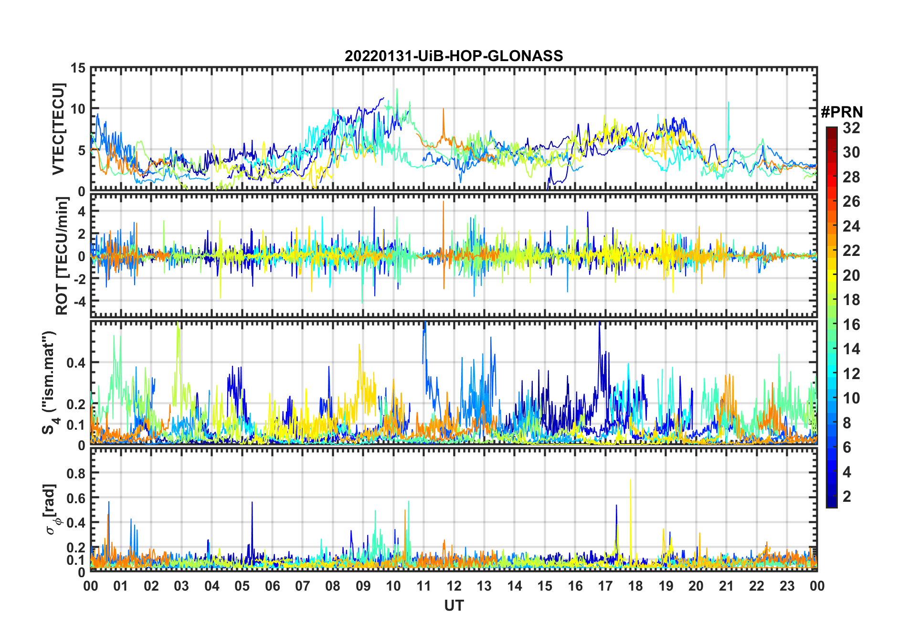The image size is (908, 635).
Task: Click the 16 label on the PRN colorbar
Action: pos(851,325)
